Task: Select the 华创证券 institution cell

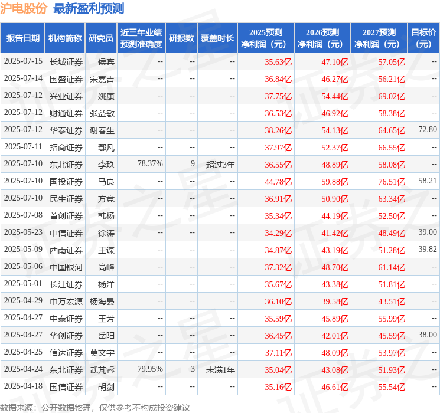Action: tap(66, 336)
